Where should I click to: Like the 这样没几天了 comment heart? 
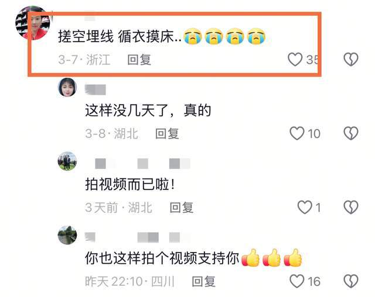[297, 133]
